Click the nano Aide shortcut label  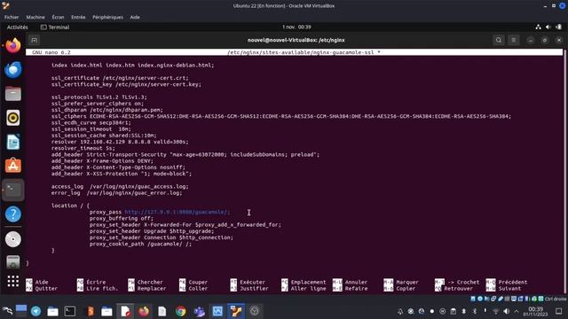click(x=42, y=282)
